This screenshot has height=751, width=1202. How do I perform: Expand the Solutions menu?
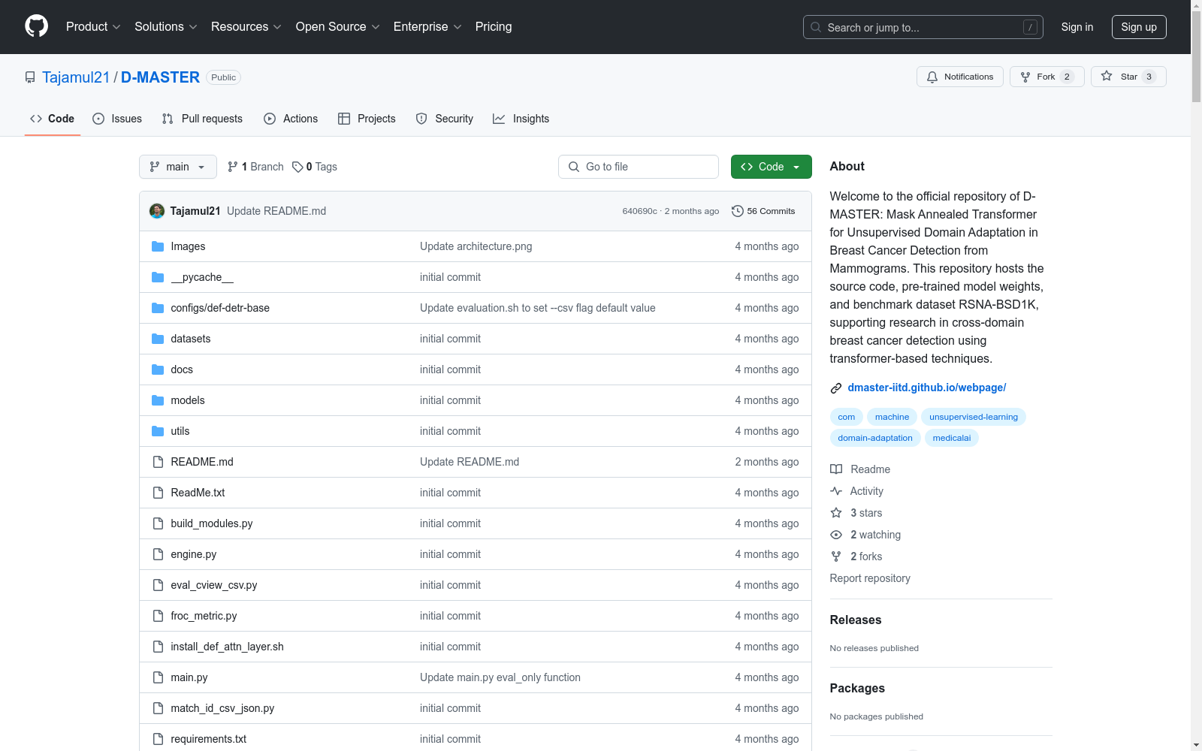tap(166, 26)
